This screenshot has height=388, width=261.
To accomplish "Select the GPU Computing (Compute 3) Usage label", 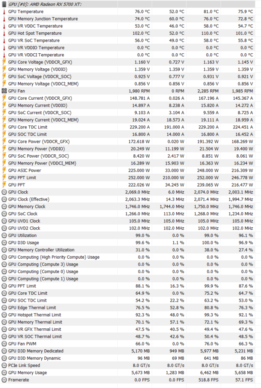I will tap(43, 264).
